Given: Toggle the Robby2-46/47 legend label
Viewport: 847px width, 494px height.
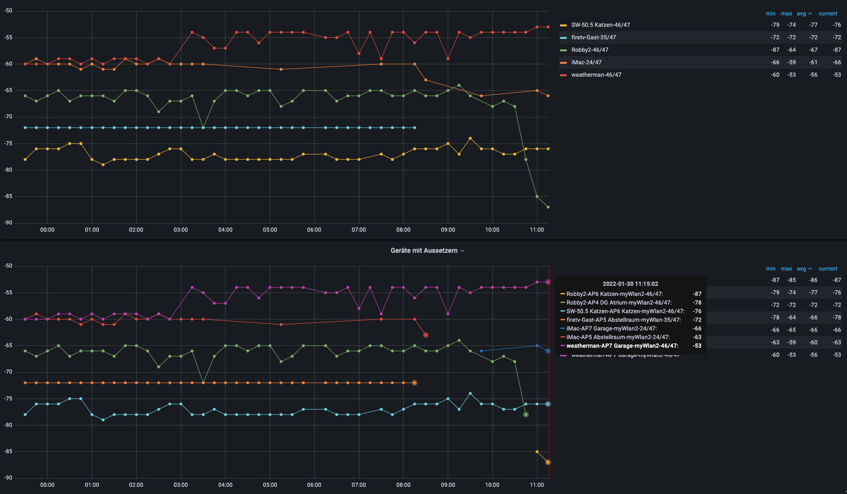Looking at the screenshot, I should click(x=589, y=50).
